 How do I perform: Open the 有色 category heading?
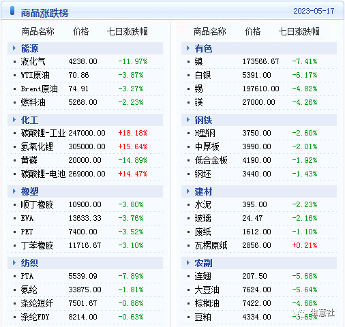click(x=203, y=48)
